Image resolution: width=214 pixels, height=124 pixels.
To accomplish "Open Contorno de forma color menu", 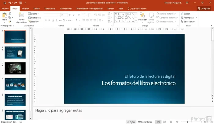I will click(167, 18).
